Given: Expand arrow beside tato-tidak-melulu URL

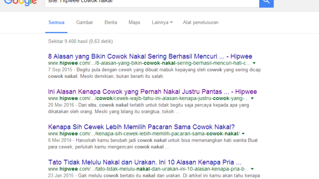Looking at the screenshot, I should click(252, 169).
